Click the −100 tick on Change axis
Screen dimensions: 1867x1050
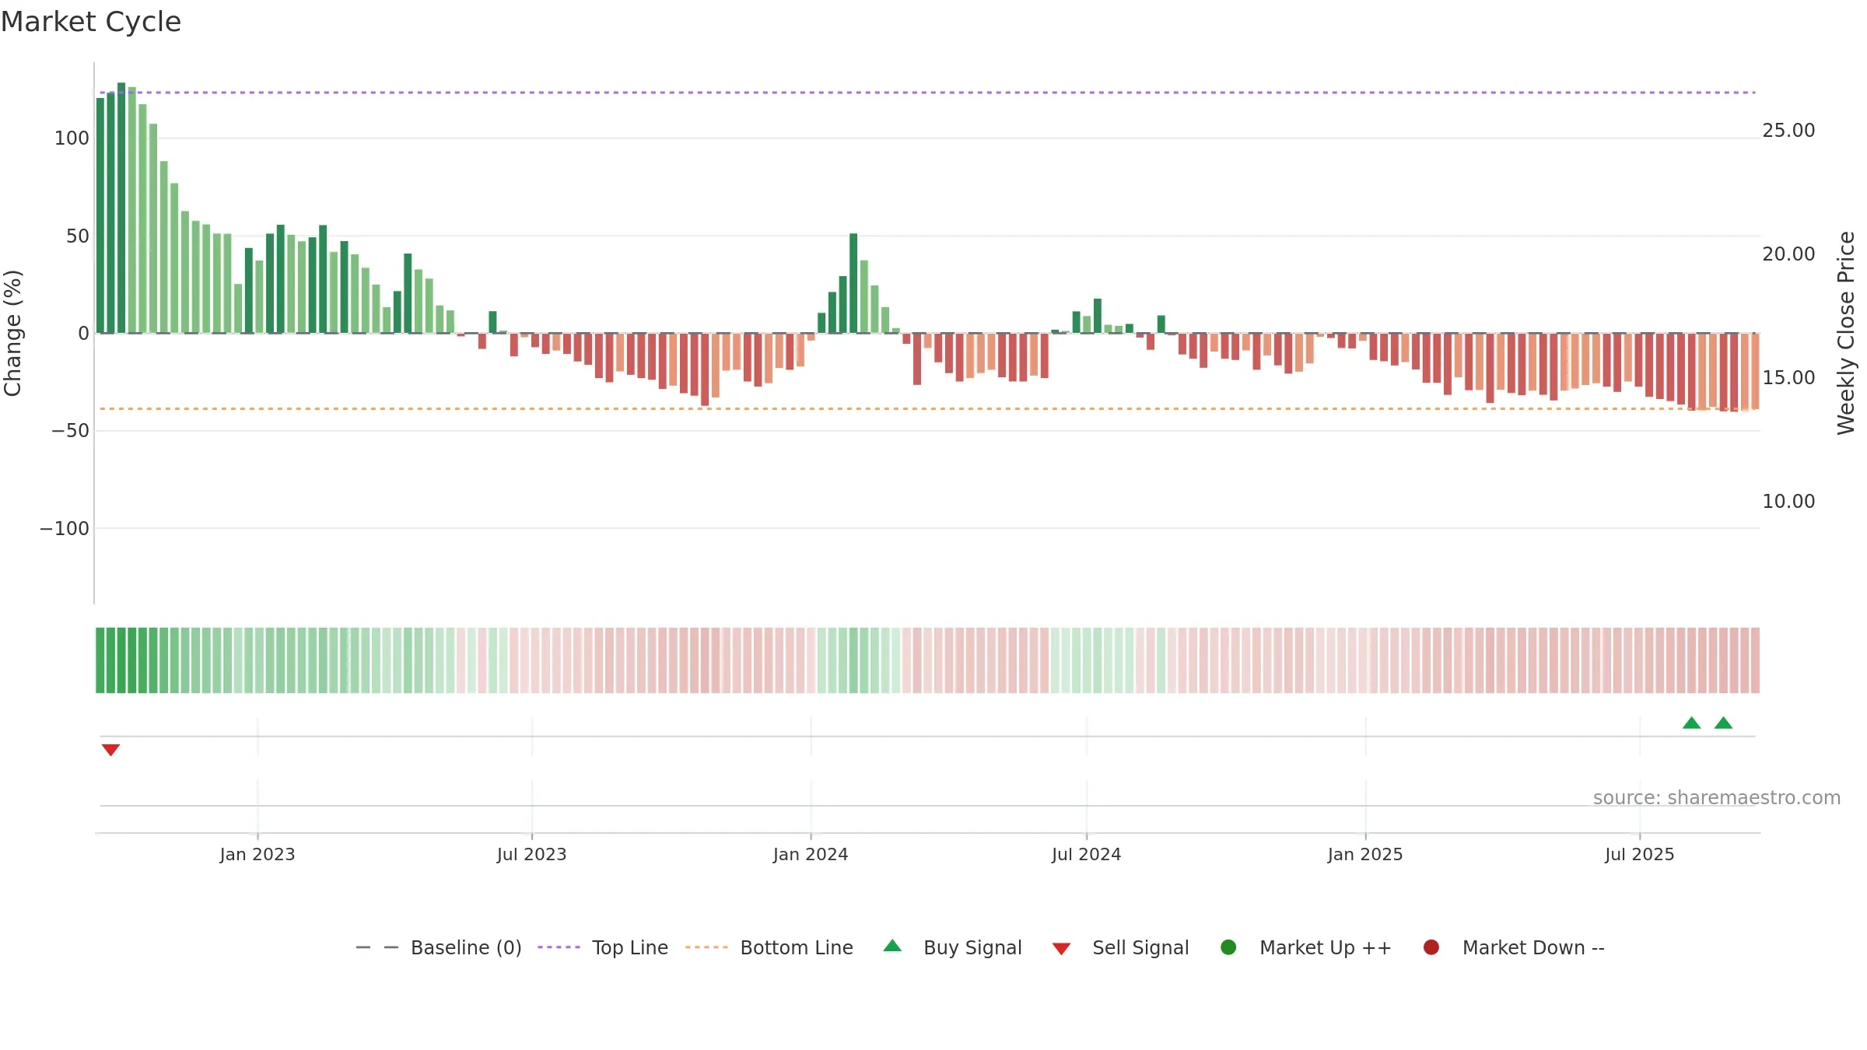click(65, 529)
